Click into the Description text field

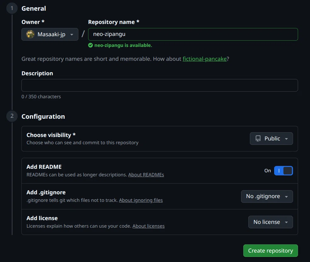[160, 85]
